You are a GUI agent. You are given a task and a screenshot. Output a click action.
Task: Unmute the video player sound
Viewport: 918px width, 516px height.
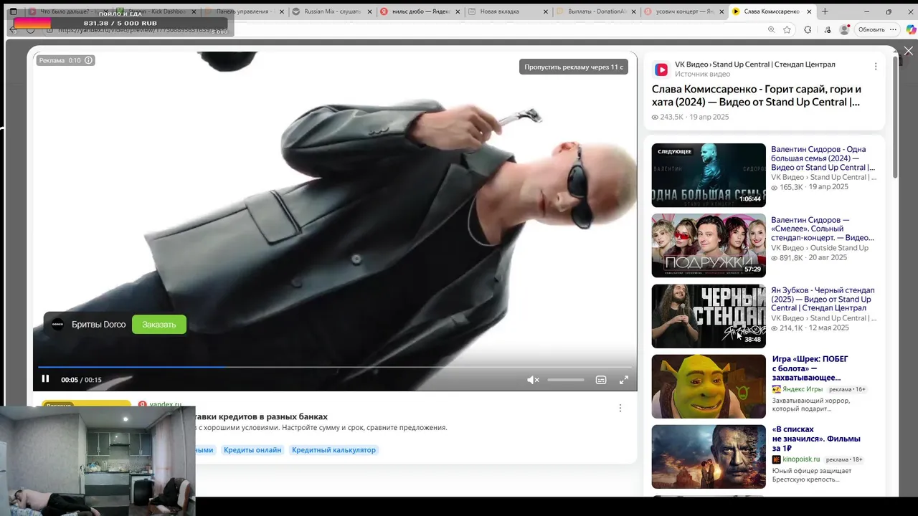[x=533, y=380]
